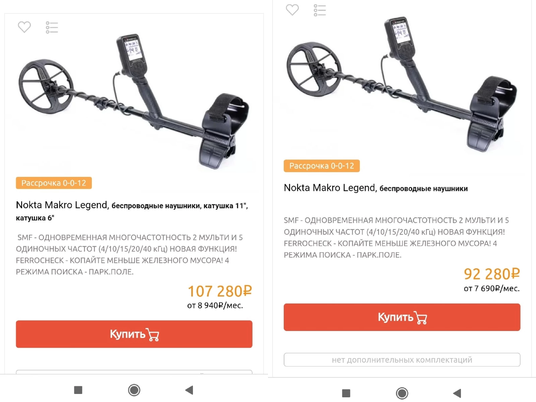Add right product to comparison list

(x=320, y=10)
